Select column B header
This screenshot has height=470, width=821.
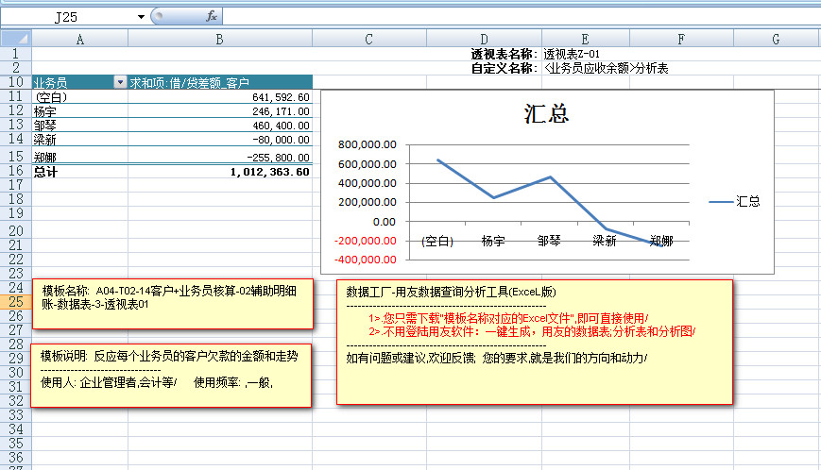(219, 39)
